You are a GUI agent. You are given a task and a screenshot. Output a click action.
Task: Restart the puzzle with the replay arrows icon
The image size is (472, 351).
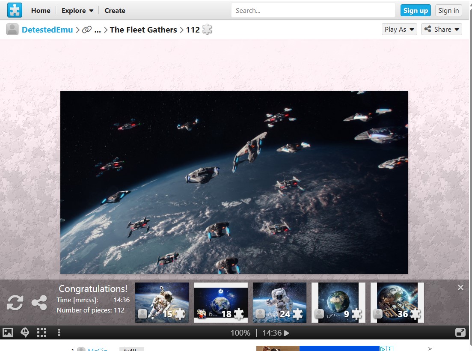(x=15, y=303)
